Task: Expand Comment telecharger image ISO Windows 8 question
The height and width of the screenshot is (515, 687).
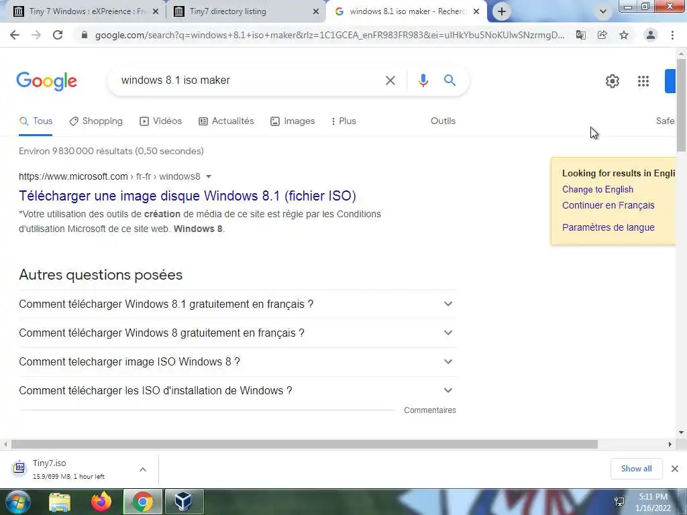Action: click(237, 362)
